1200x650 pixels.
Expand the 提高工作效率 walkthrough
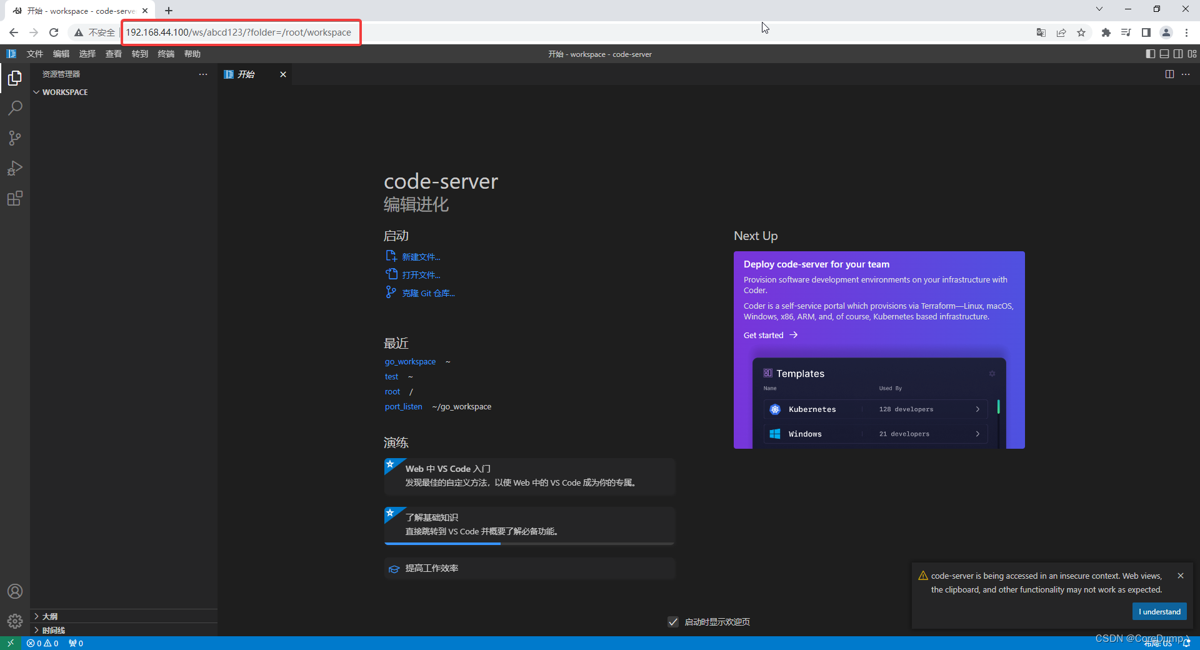click(x=530, y=569)
